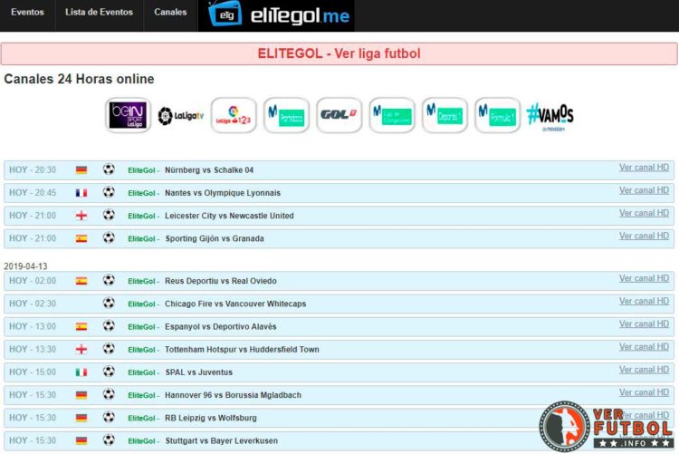Open the Movistar Partidazo channel icon
The image size is (679, 454).
pos(286,115)
